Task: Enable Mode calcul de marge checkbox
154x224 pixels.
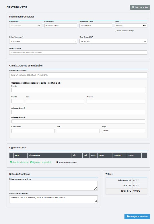Action: (115, 31)
